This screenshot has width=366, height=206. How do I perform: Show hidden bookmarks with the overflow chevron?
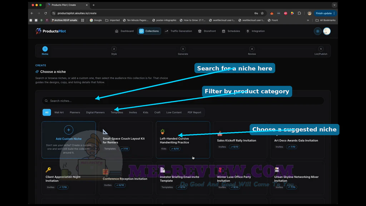pos(308,20)
